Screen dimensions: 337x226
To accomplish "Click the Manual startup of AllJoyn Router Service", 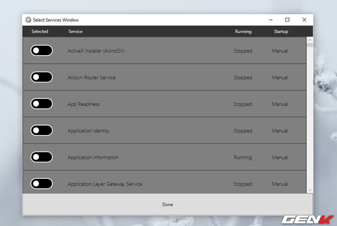I will tap(280, 77).
